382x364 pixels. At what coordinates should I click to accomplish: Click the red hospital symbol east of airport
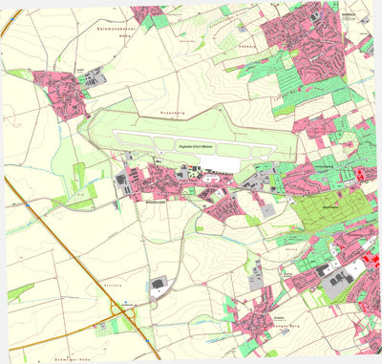point(361,175)
